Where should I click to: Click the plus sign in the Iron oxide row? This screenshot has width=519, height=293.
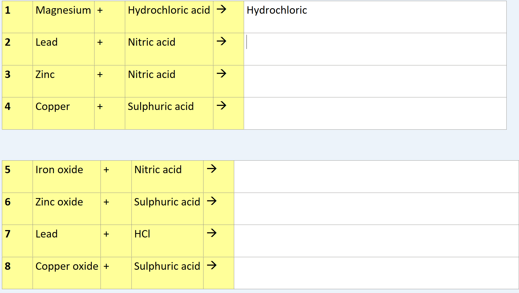coord(106,170)
